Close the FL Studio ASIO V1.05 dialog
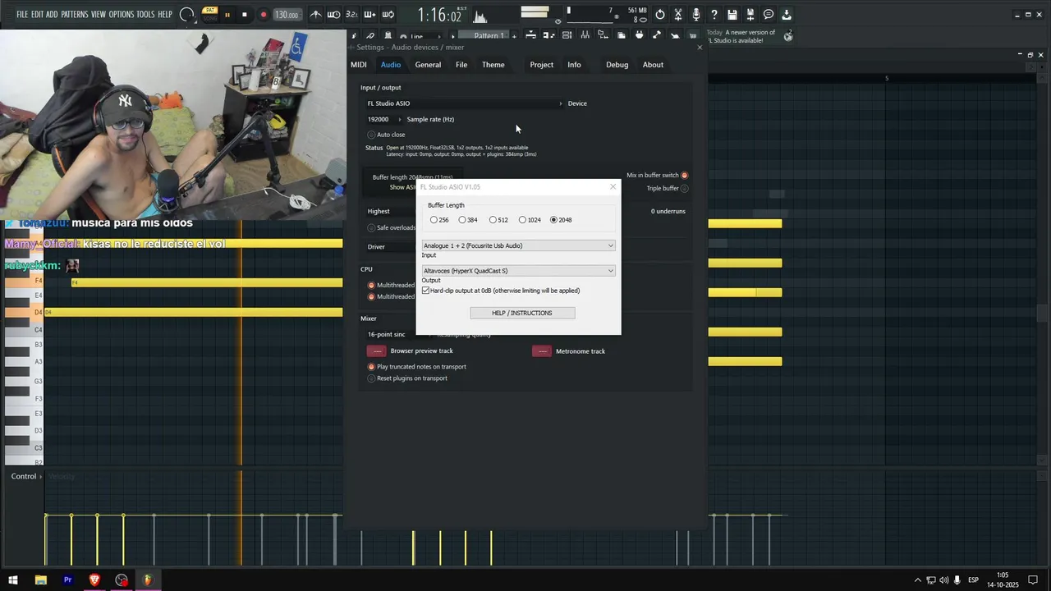 click(x=613, y=187)
